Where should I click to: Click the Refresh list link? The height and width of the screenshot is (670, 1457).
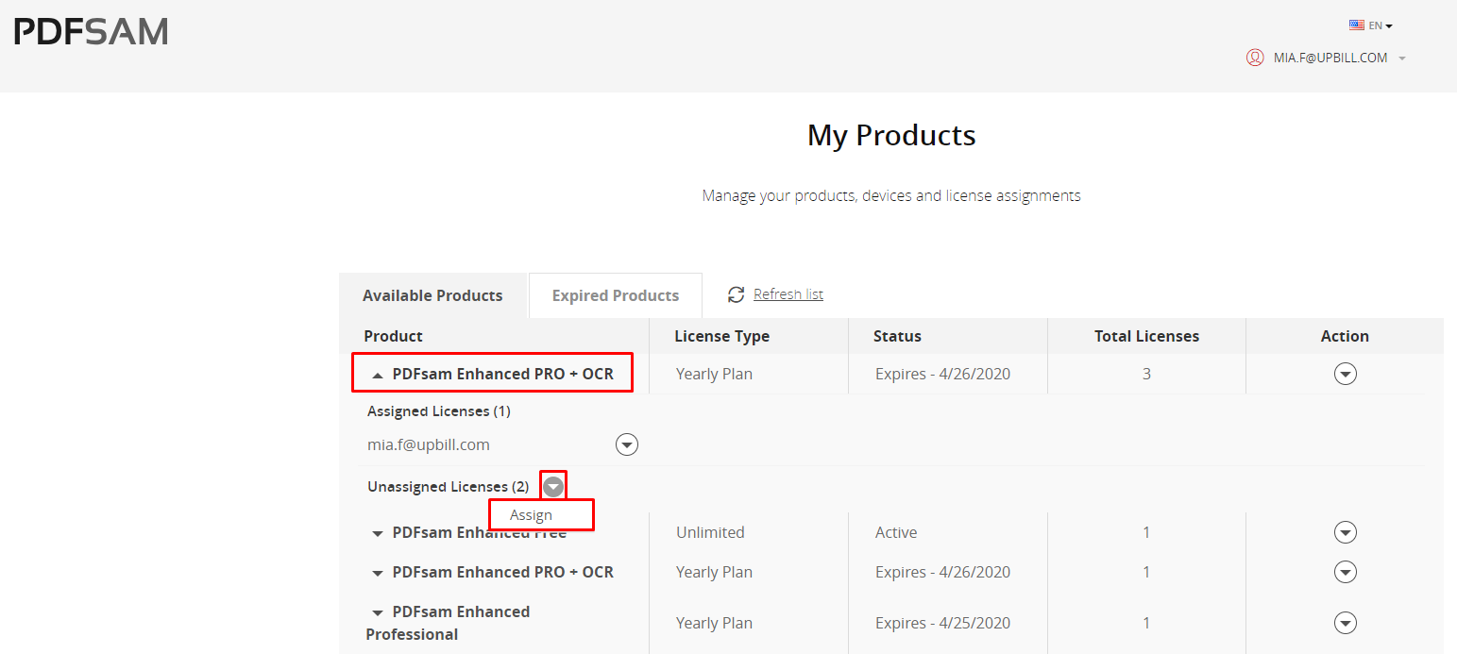click(x=788, y=294)
